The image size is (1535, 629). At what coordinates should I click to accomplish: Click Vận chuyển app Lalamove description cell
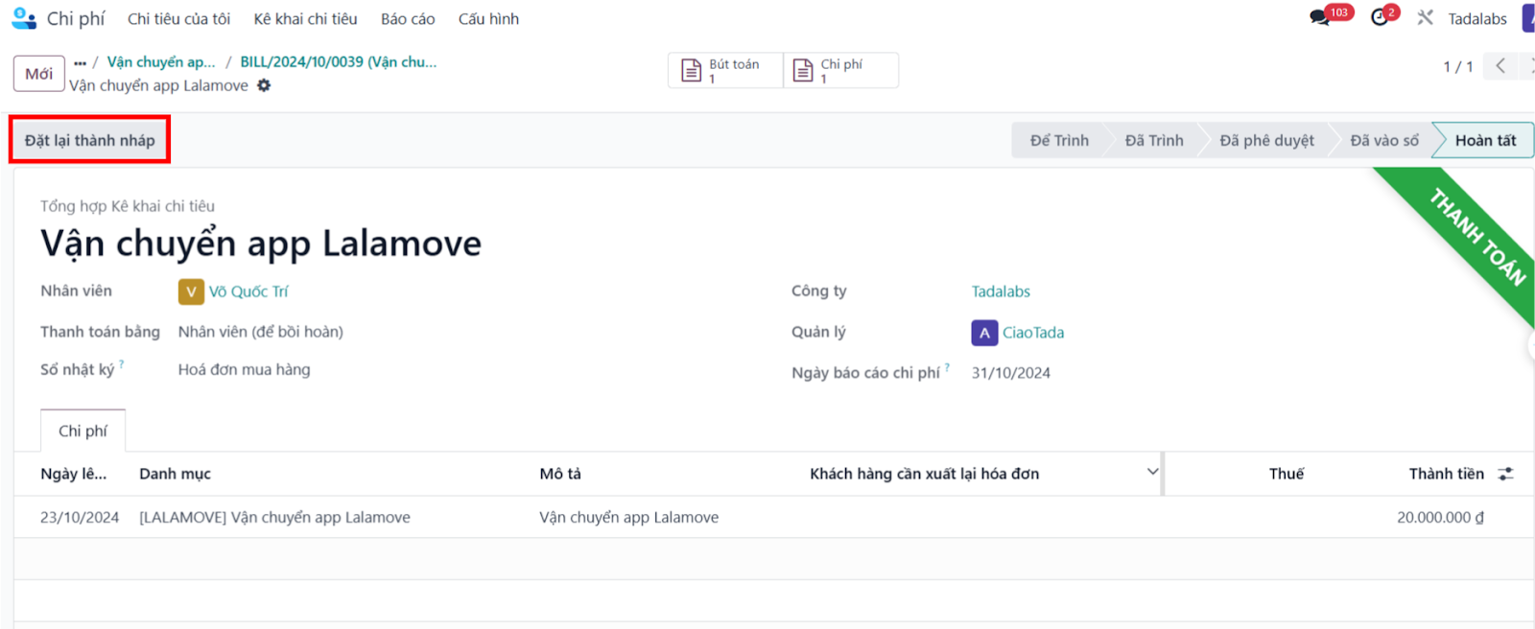click(x=628, y=517)
